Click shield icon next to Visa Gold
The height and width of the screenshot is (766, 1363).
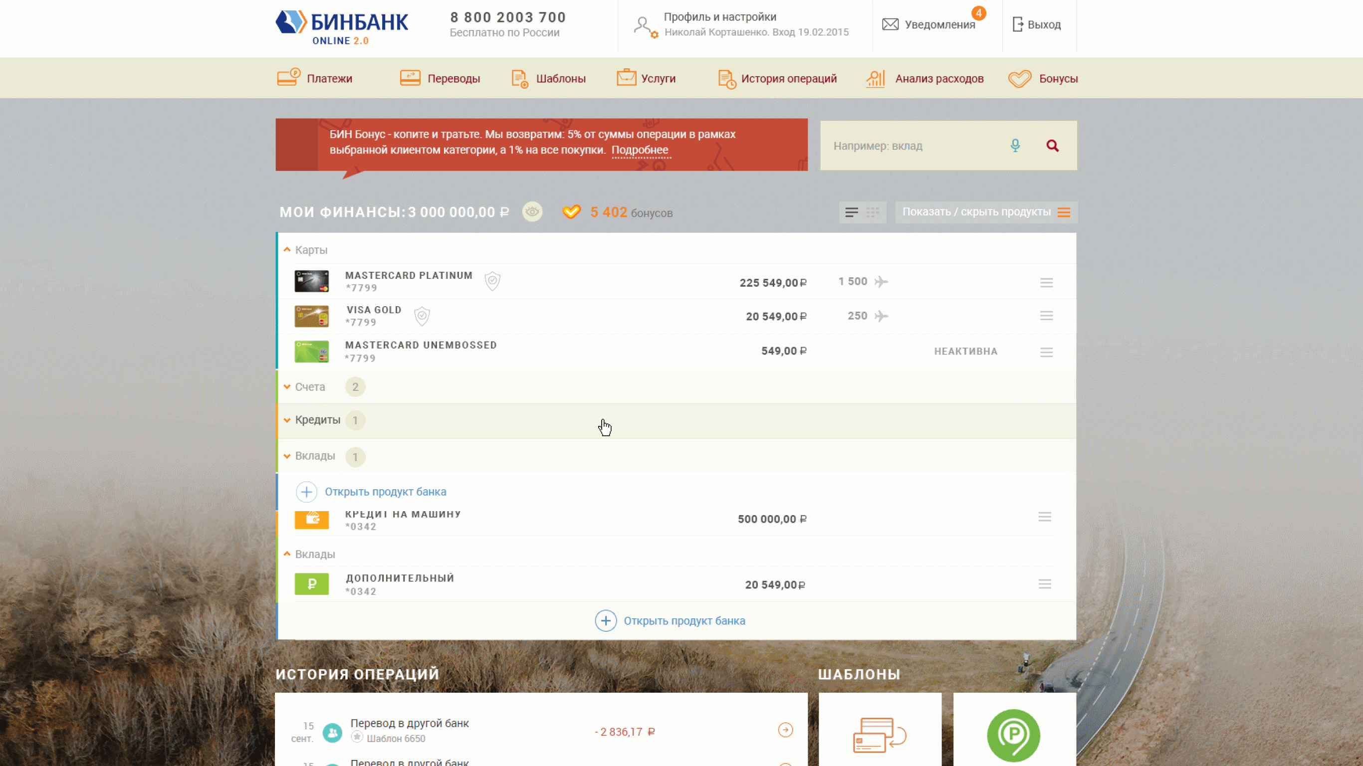point(422,316)
